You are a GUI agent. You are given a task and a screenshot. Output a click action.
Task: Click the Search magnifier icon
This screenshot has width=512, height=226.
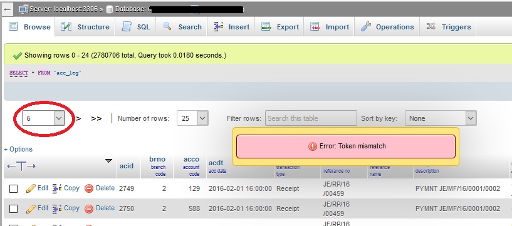coord(167,26)
